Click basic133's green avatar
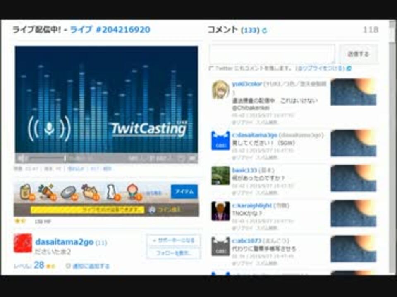The height and width of the screenshot is (297, 397). pyautogui.click(x=220, y=176)
